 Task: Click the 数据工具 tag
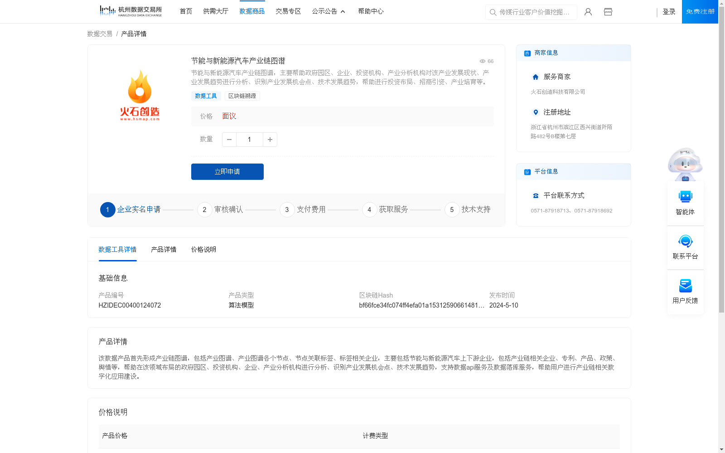click(x=206, y=96)
